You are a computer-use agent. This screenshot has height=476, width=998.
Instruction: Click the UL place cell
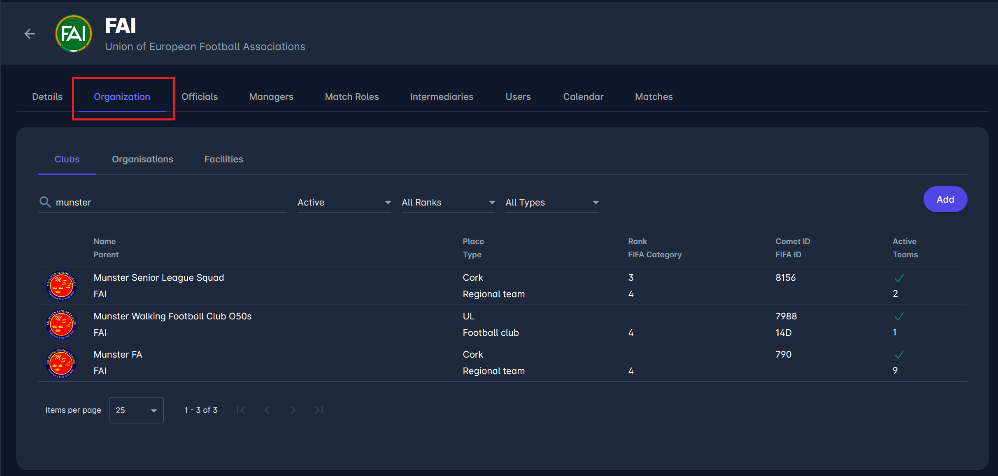469,316
